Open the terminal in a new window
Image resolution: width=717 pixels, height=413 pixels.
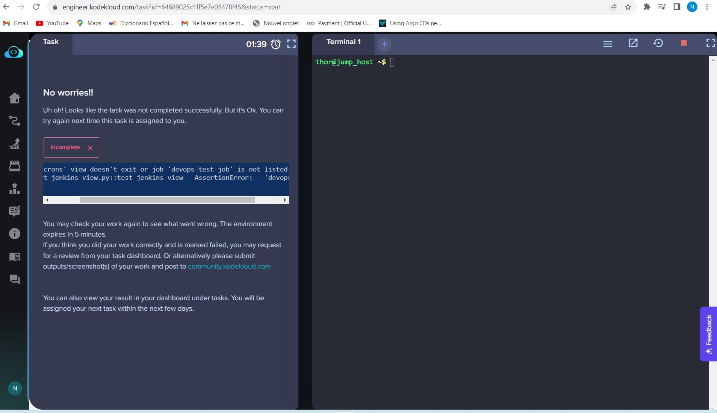(633, 43)
